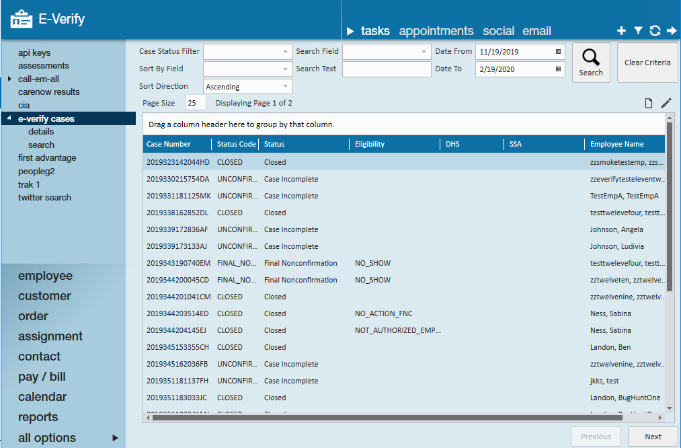Image resolution: width=681 pixels, height=448 pixels.
Task: Click the horizontal scrollbar of grid
Action: (x=387, y=418)
